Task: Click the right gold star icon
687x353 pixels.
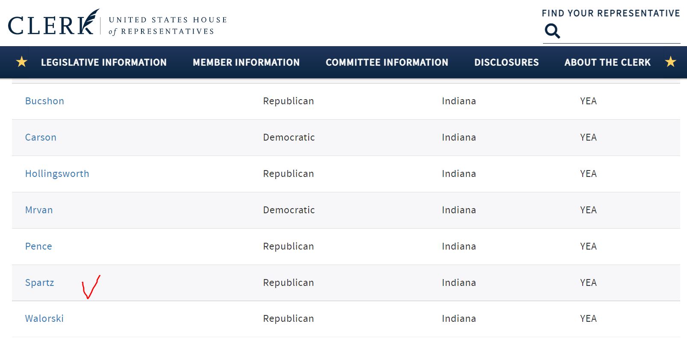Action: tap(670, 62)
